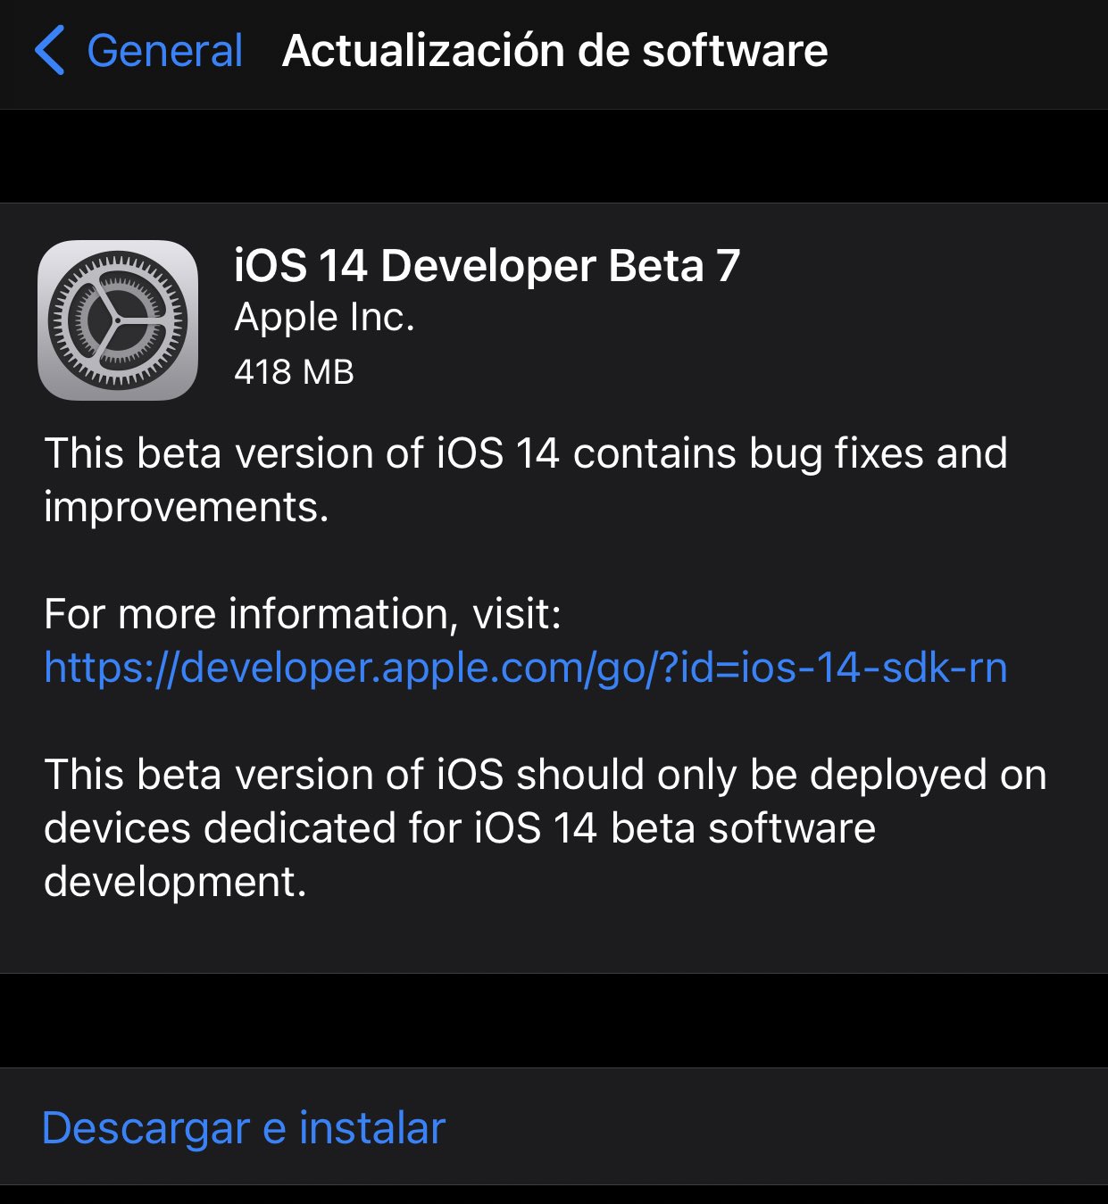
Task: Tap the 'should only be deployed on' line
Action: click(x=780, y=775)
